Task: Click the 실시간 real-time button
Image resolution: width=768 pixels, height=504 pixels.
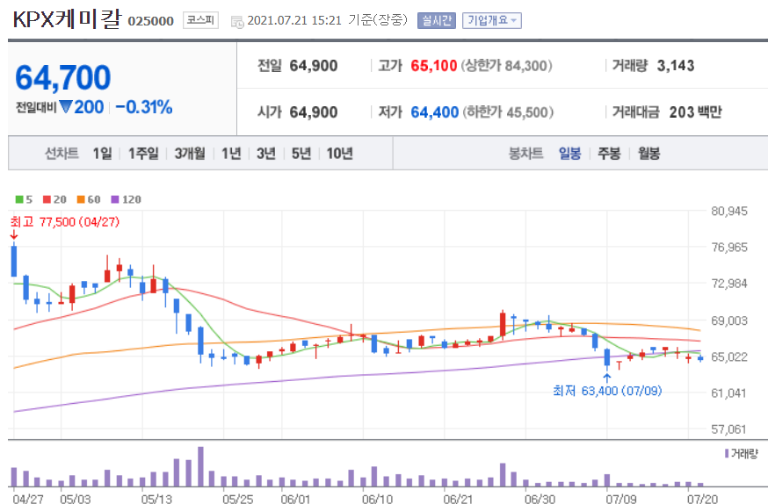Action: (x=437, y=20)
